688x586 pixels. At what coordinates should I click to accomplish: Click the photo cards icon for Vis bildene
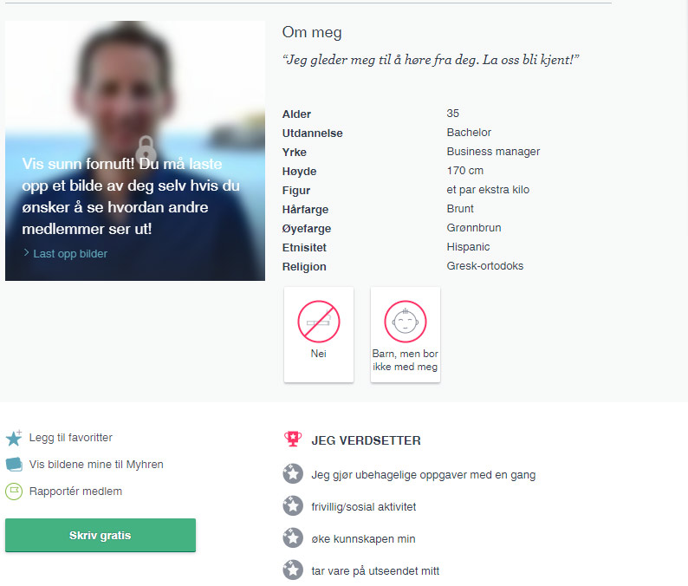pyautogui.click(x=14, y=465)
